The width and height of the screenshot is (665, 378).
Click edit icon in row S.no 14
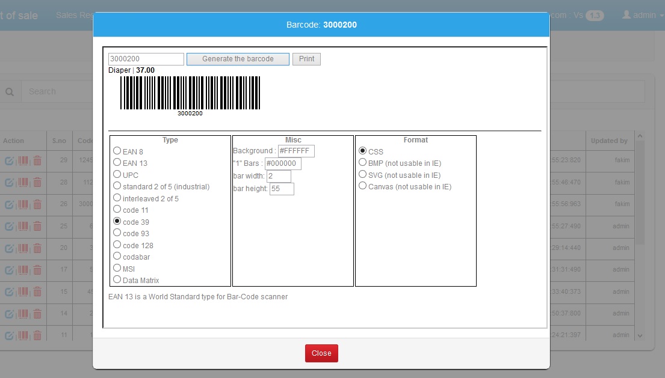coord(10,314)
